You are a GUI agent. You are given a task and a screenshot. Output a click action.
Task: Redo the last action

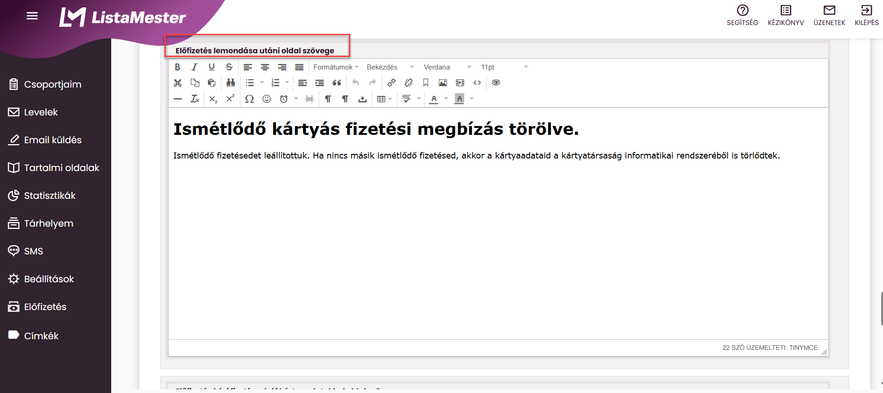point(373,83)
